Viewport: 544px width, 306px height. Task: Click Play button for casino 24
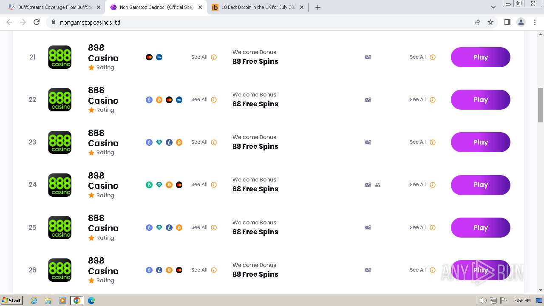click(x=481, y=185)
